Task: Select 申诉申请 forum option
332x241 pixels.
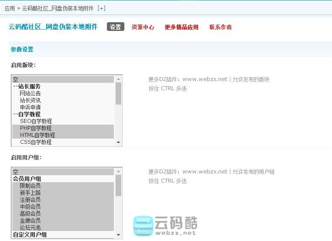Action: [x=63, y=107]
